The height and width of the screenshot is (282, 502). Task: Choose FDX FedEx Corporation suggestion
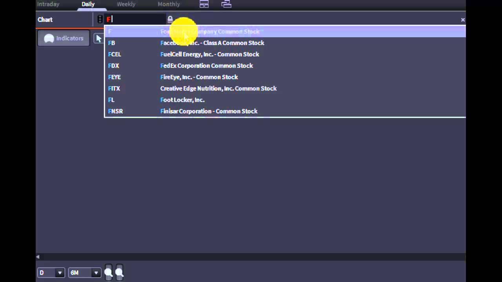285,66
